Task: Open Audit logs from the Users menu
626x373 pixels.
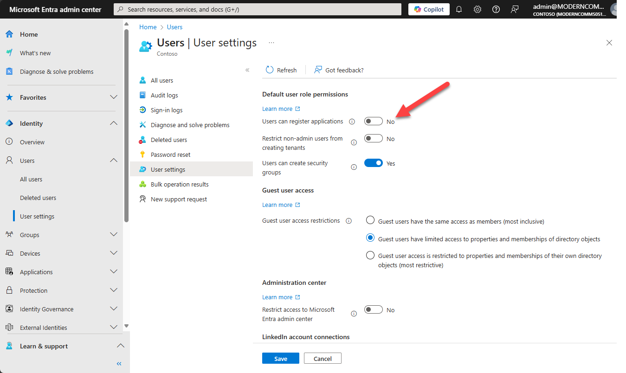Action: click(x=164, y=95)
